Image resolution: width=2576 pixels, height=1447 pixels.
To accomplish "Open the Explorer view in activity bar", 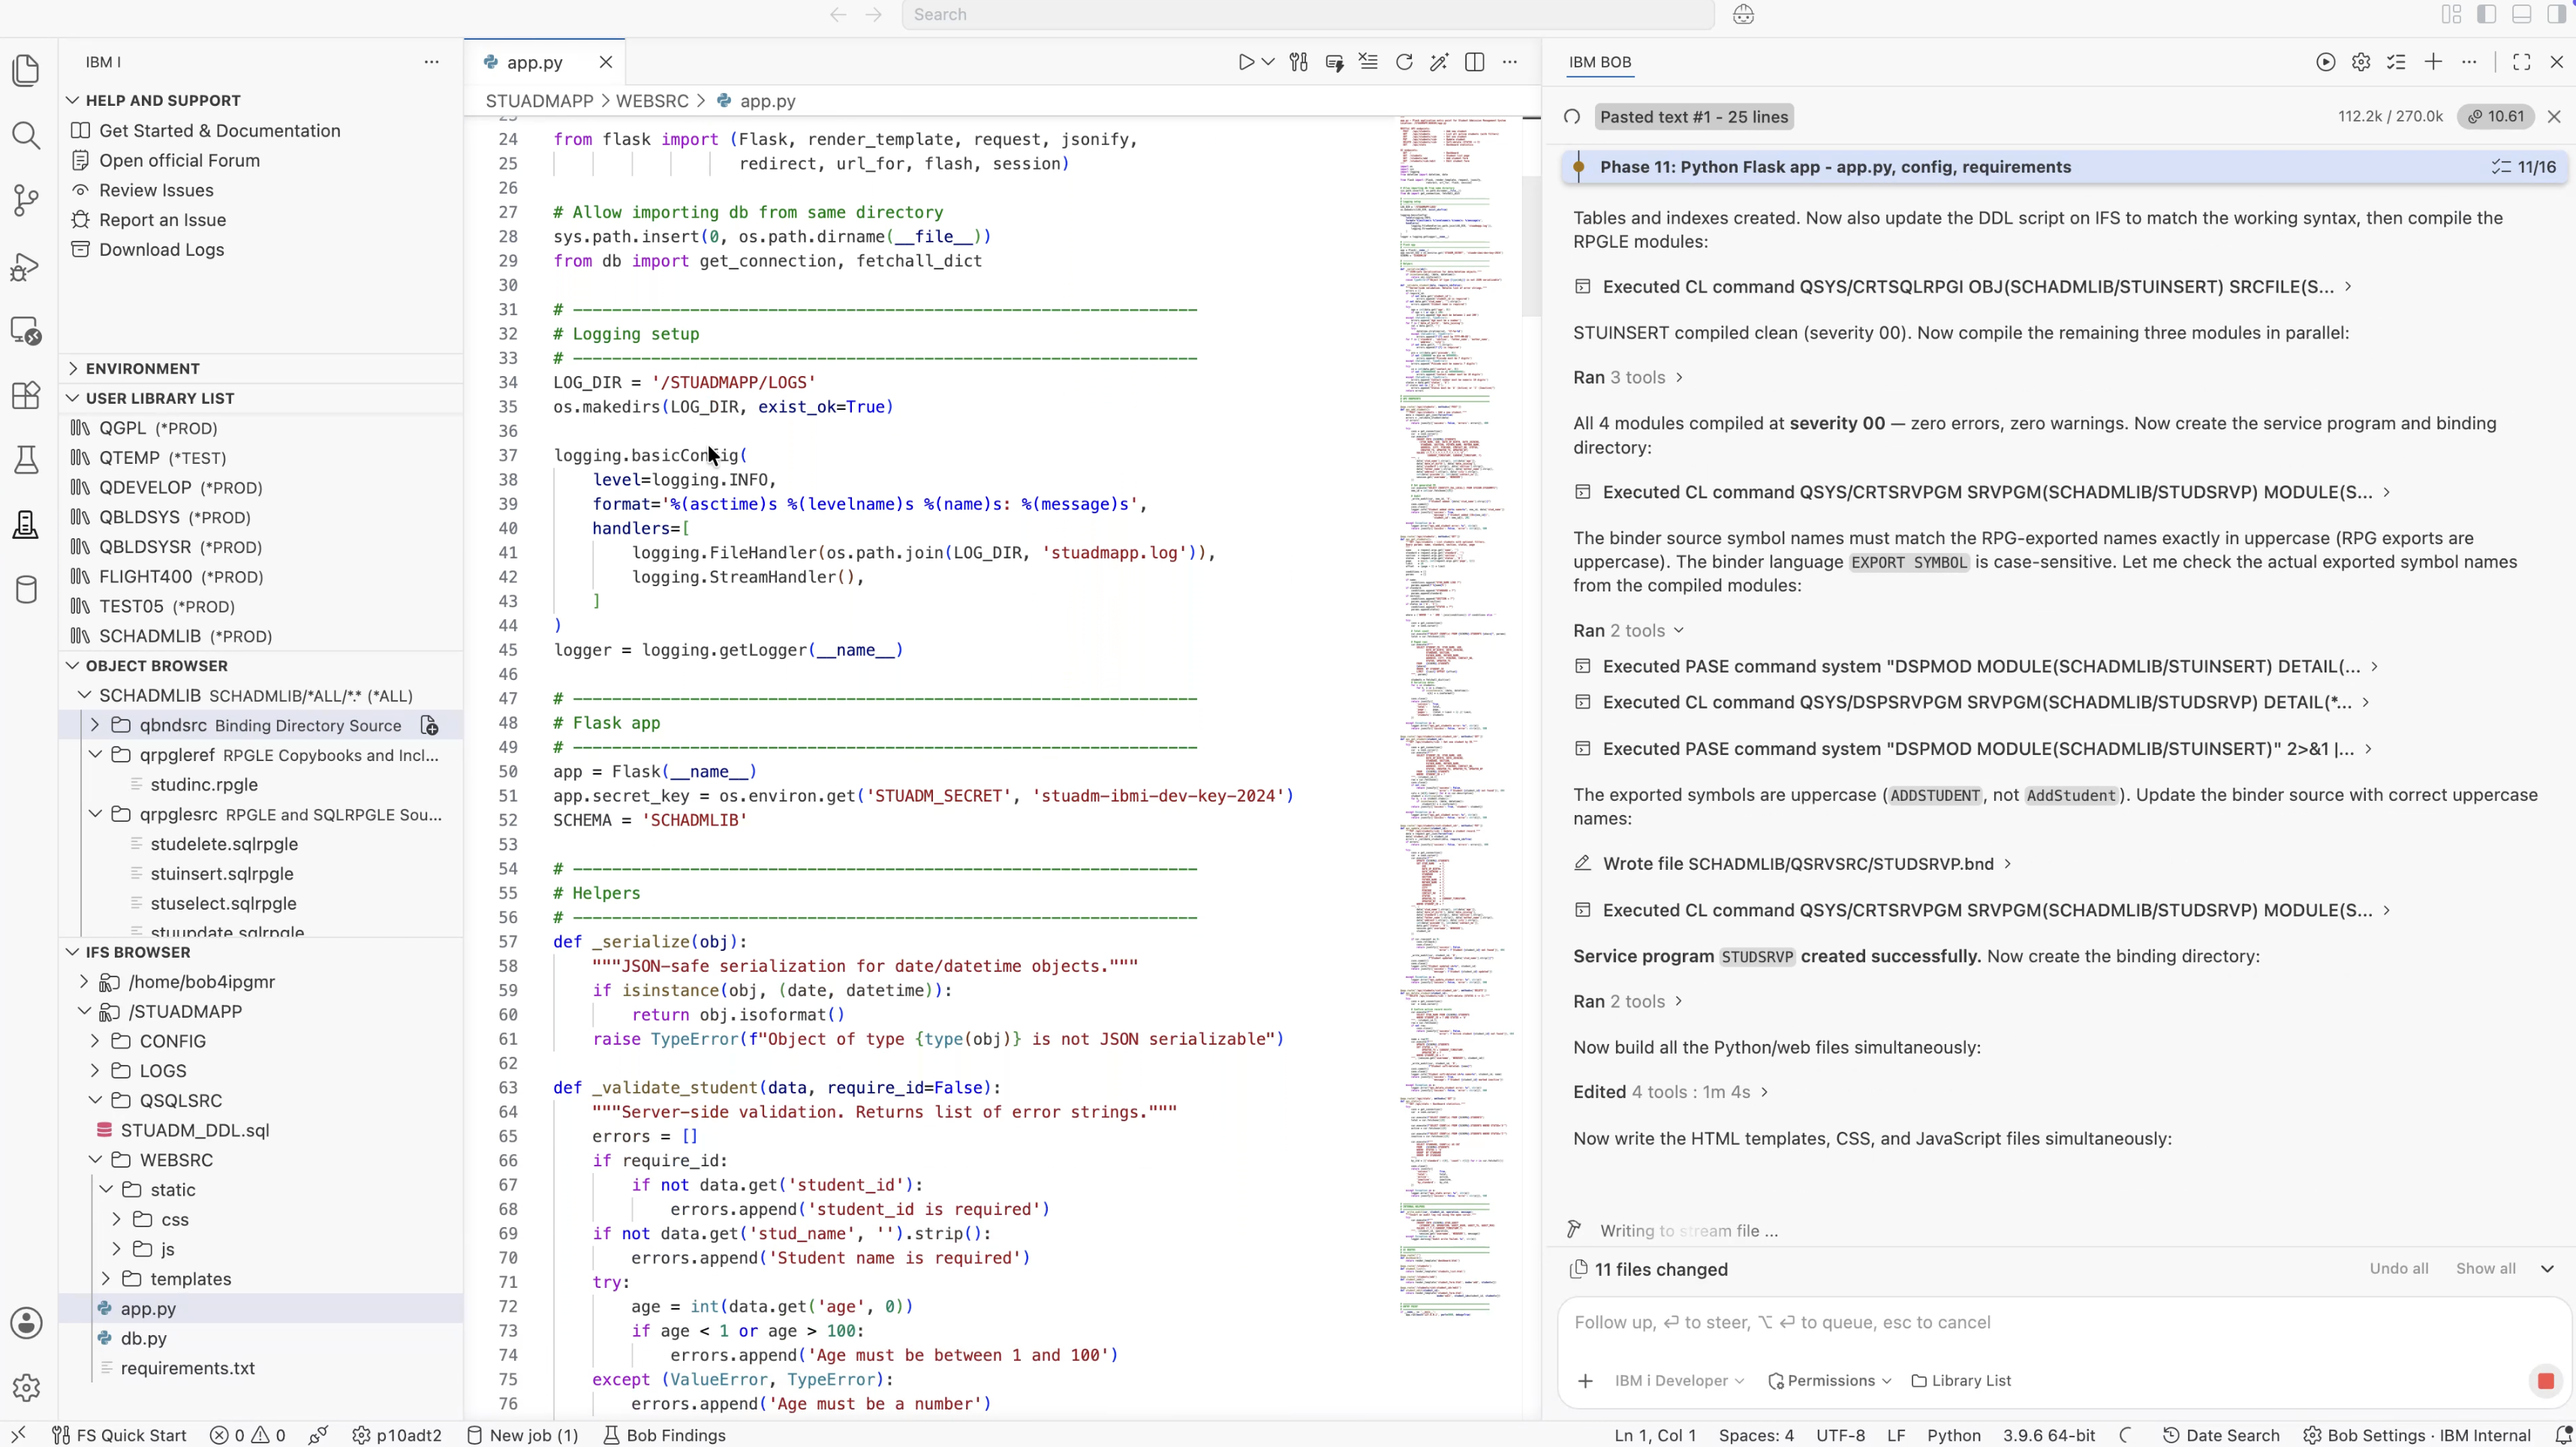I will tap(27, 71).
